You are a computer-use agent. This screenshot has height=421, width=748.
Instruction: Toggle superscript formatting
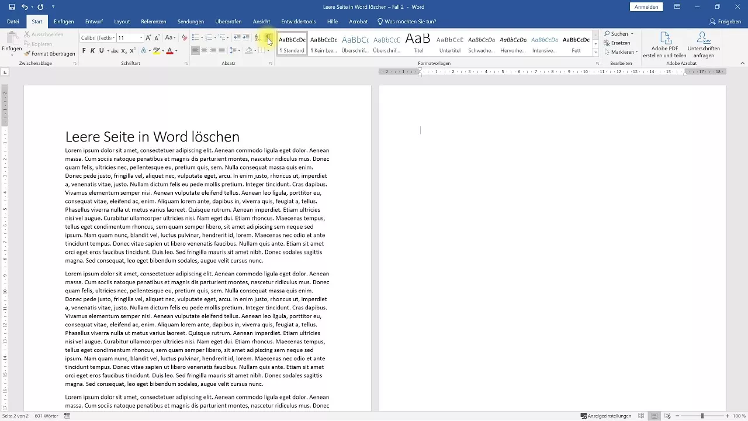132,51
